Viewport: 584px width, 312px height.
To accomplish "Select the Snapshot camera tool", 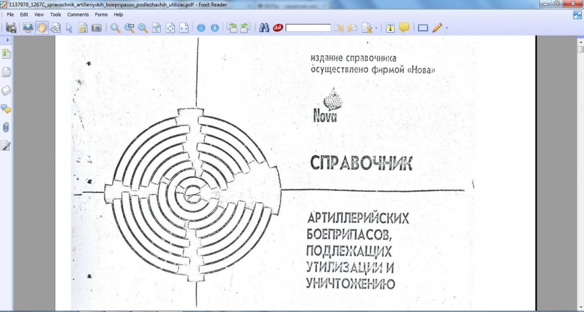I will [96, 28].
